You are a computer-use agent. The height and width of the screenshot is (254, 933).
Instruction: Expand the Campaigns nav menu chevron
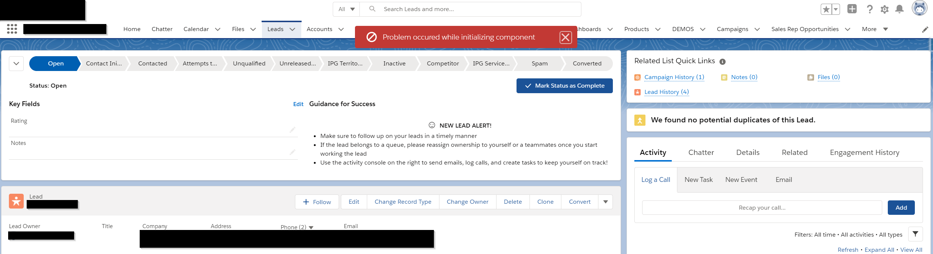coord(757,29)
